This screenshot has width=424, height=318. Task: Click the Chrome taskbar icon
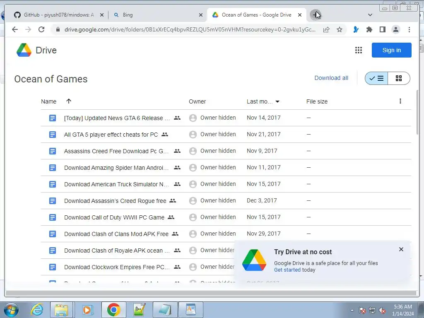113,310
